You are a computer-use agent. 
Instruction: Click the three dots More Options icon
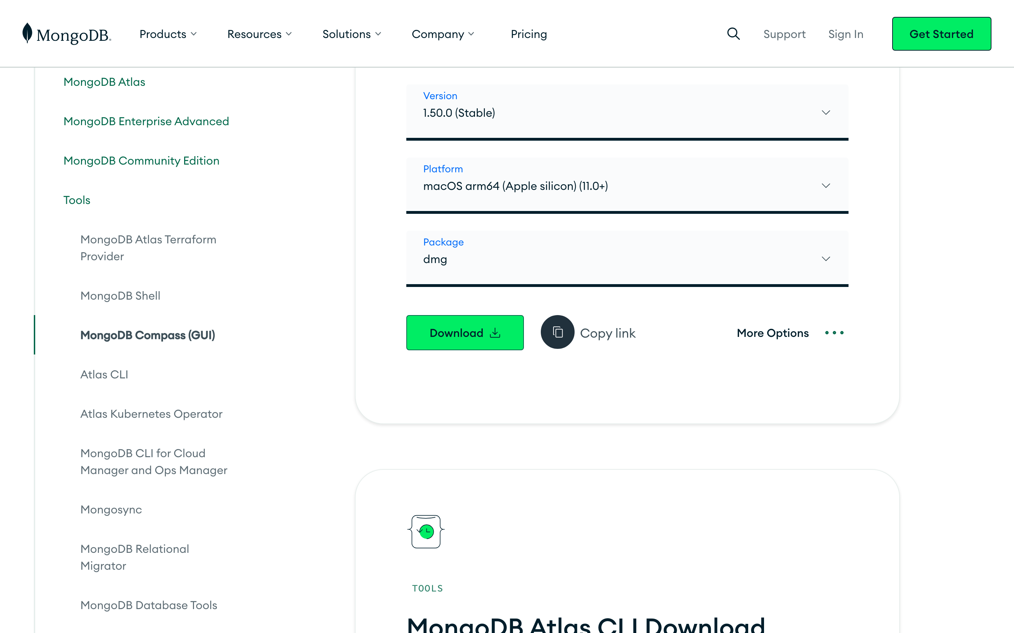[x=834, y=333]
